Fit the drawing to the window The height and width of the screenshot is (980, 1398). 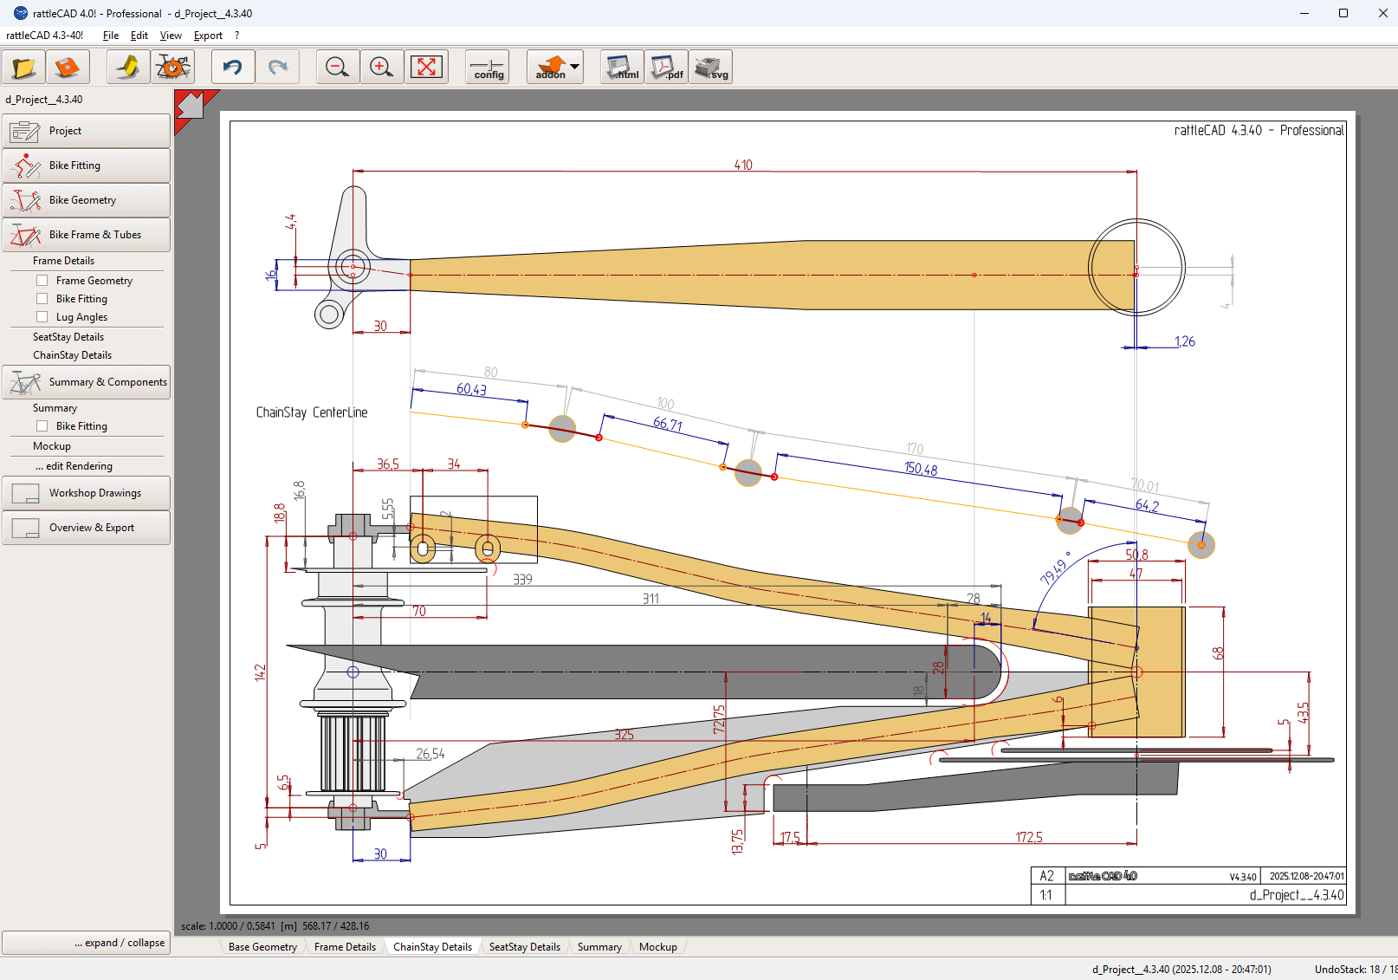pos(426,68)
